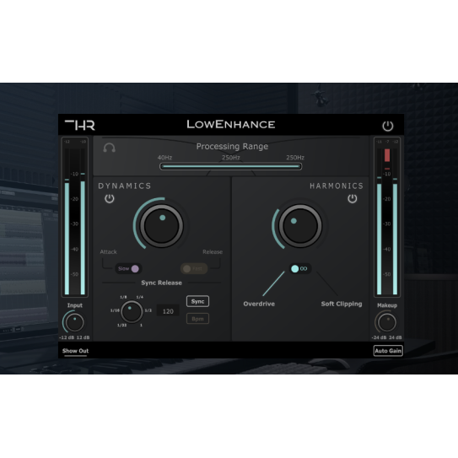
Task: Click the Processing Range heading
Action: coord(232,146)
